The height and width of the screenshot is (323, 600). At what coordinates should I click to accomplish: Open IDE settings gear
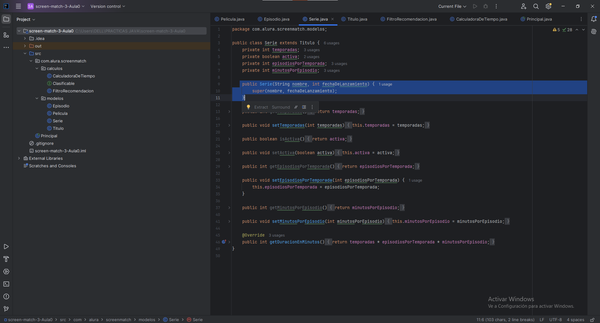(548, 6)
